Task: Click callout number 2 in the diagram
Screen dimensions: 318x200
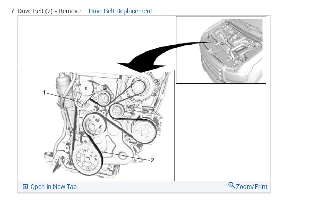Action: coord(152,160)
